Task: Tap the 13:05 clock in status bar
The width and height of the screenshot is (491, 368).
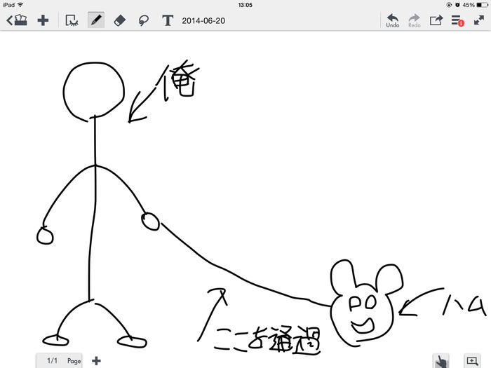Action: point(245,5)
